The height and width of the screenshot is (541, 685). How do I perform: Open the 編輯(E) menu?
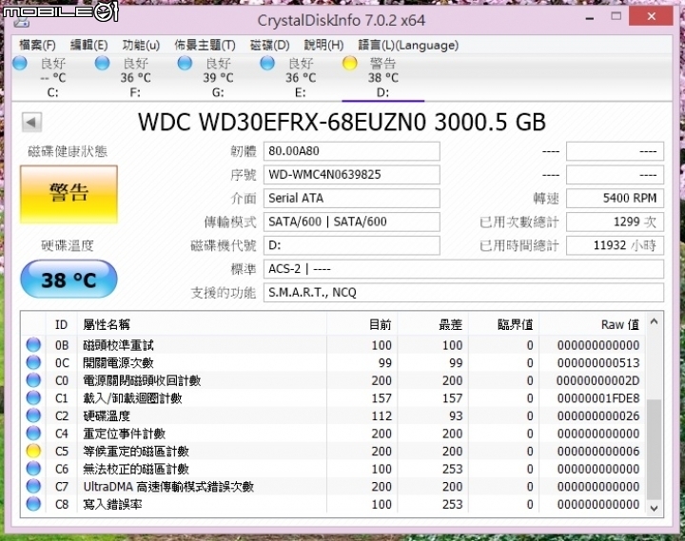pos(89,45)
